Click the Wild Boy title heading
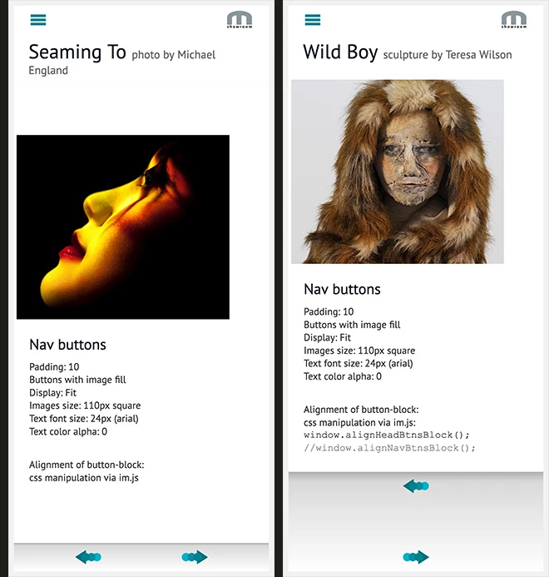 pos(340,52)
